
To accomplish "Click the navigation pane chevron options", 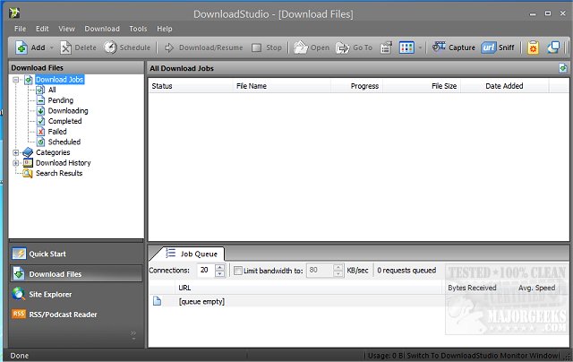I will [133, 335].
